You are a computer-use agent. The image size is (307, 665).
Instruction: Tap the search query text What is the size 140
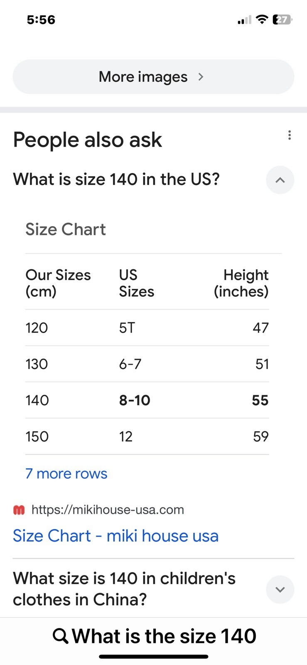[164, 636]
